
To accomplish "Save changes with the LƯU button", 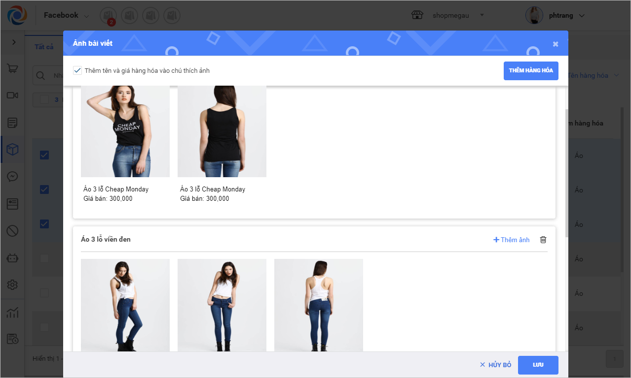I will 538,365.
